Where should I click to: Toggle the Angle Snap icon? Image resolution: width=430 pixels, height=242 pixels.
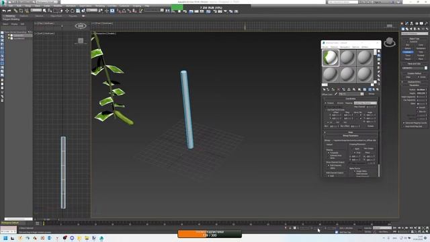pyautogui.click(x=124, y=11)
